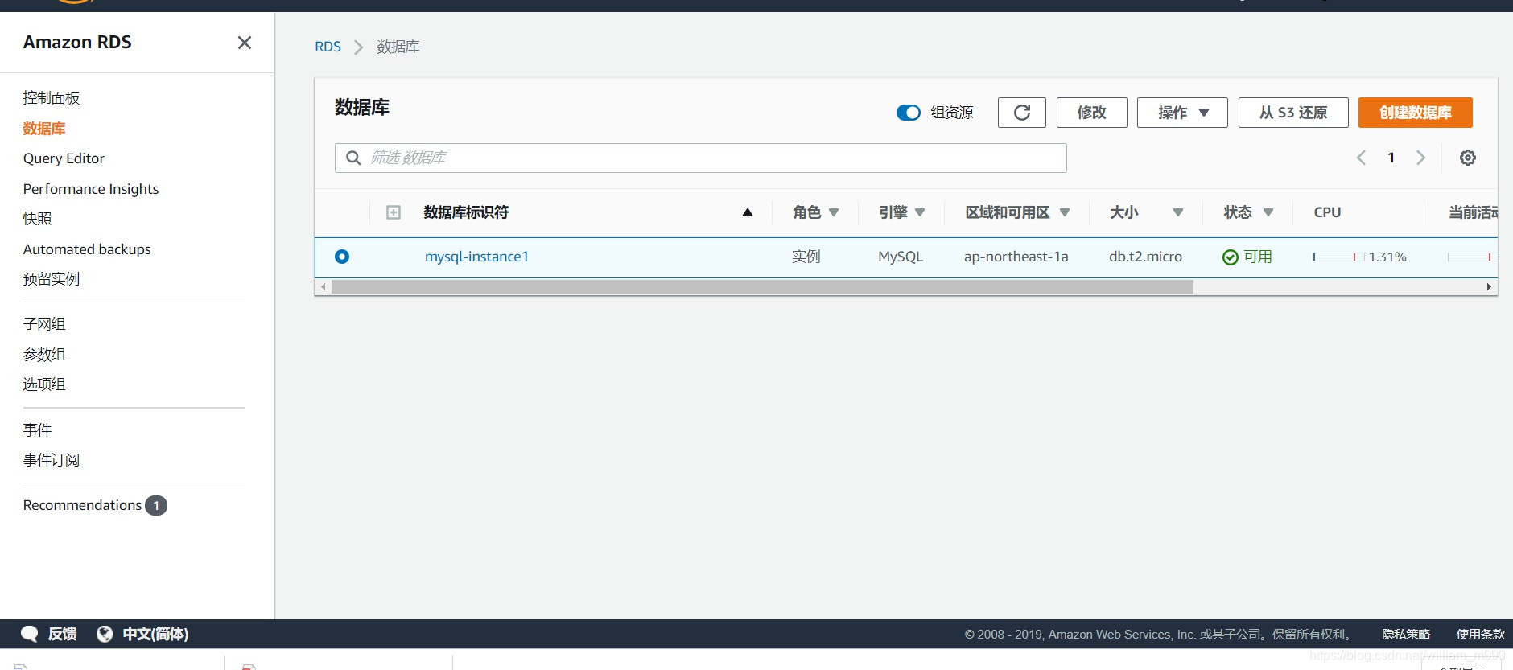1513x670 pixels.
Task: Select mysql-instance1 radio button
Action: [x=342, y=257]
